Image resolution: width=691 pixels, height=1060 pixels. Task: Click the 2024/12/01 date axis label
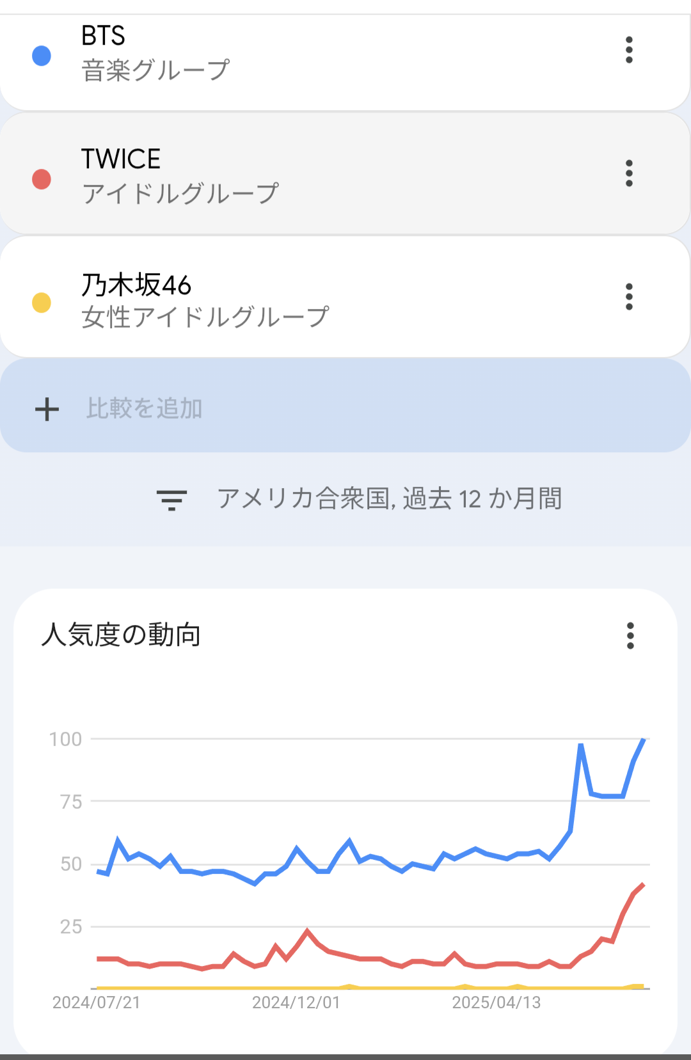pyautogui.click(x=296, y=1002)
